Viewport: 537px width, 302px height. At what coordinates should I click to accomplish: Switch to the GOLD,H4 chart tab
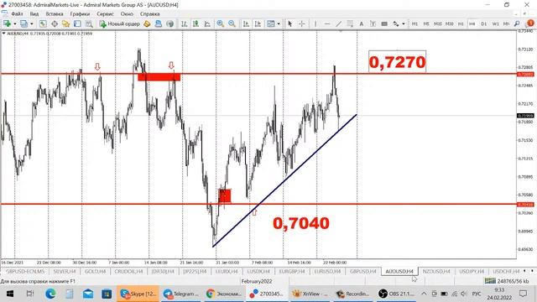pos(95,271)
